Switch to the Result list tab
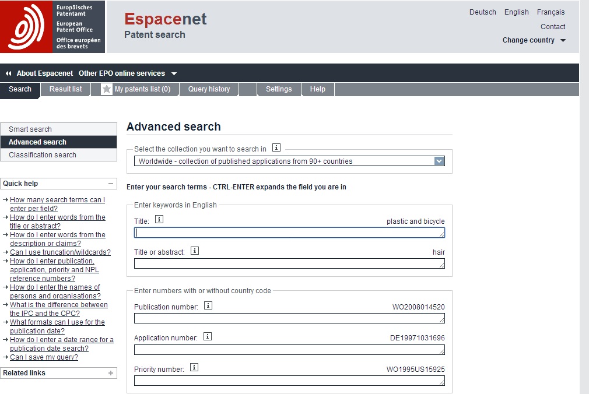Viewport: 589px width, 394px height. tap(65, 89)
